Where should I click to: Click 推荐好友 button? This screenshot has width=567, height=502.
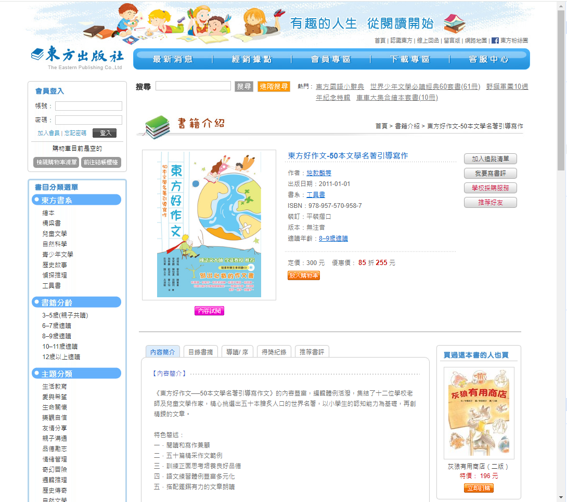tap(491, 203)
